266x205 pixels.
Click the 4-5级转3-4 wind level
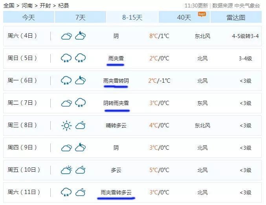(245, 36)
